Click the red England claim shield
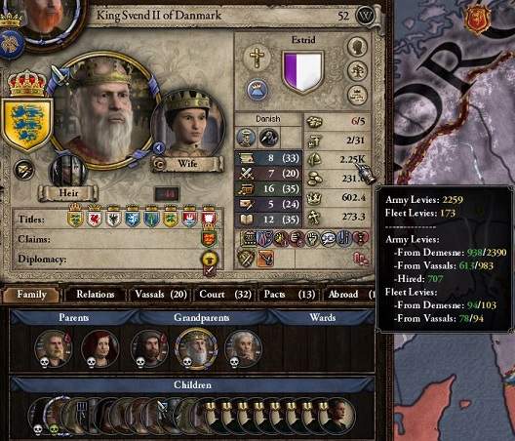This screenshot has width=515, height=441. (209, 238)
